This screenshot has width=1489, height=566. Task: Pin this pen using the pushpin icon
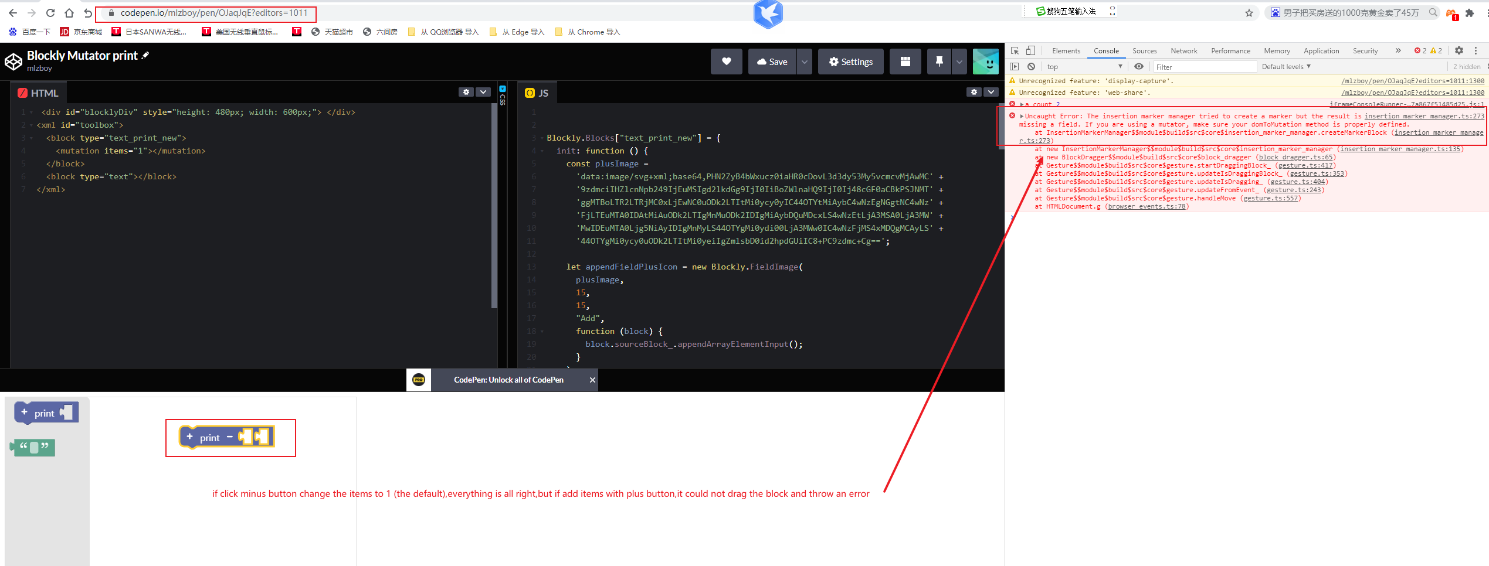point(939,62)
